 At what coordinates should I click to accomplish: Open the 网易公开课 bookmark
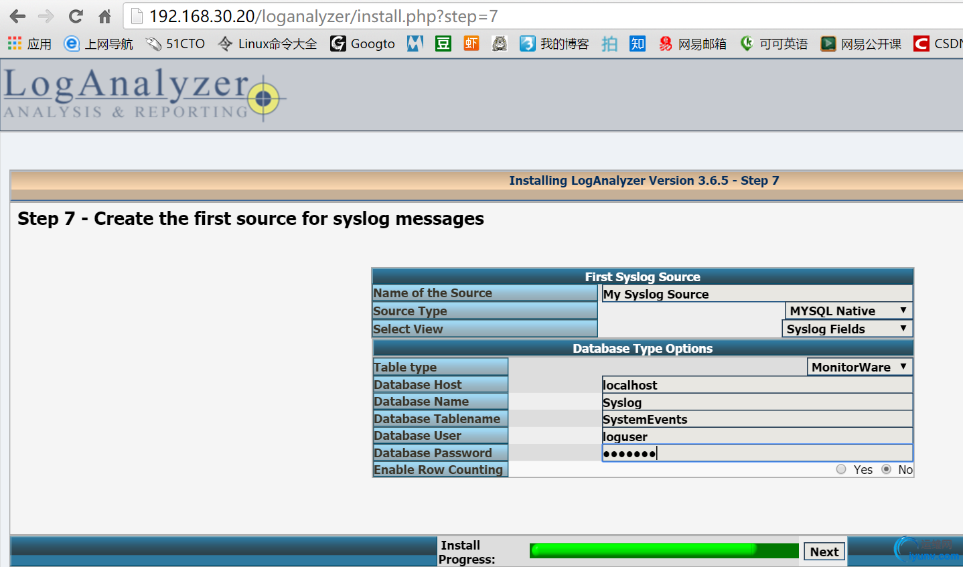(x=861, y=44)
